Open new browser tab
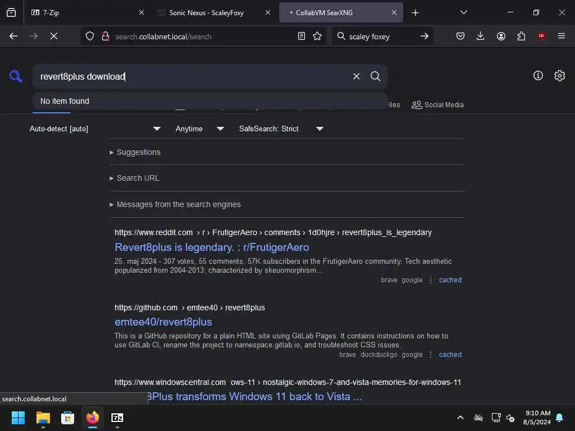 point(415,13)
